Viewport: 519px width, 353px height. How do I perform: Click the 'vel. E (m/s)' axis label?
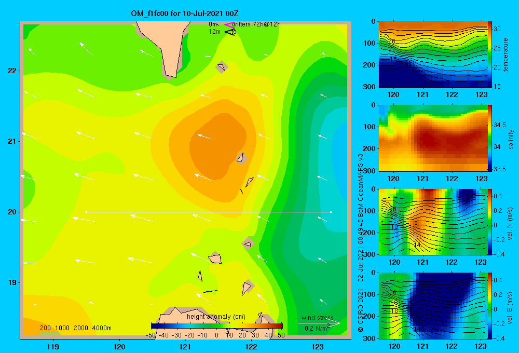pyautogui.click(x=510, y=307)
